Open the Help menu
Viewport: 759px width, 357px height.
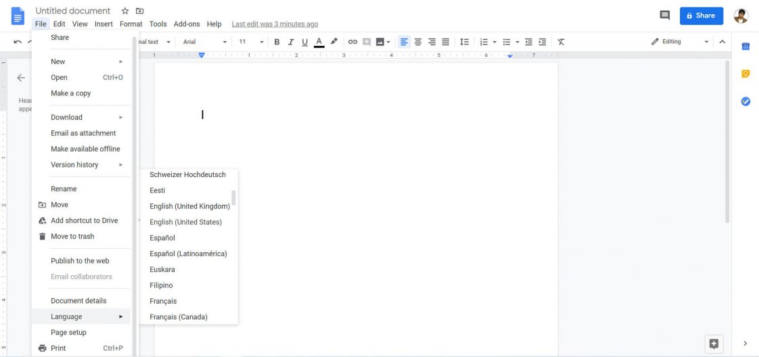click(214, 24)
